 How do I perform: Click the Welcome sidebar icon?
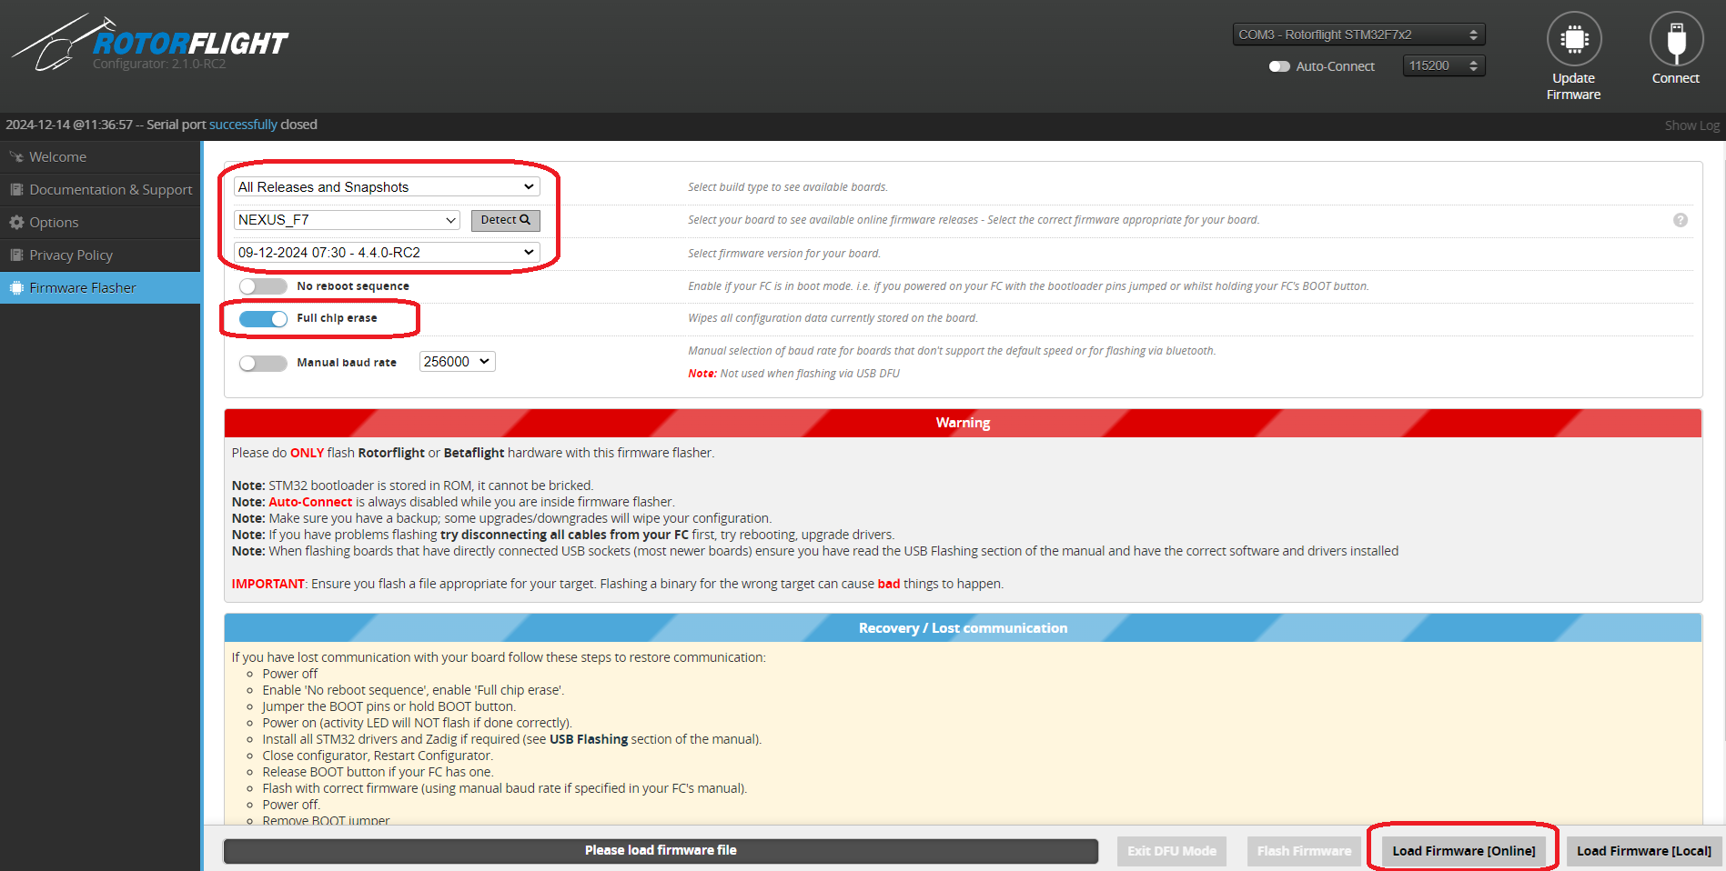point(16,157)
